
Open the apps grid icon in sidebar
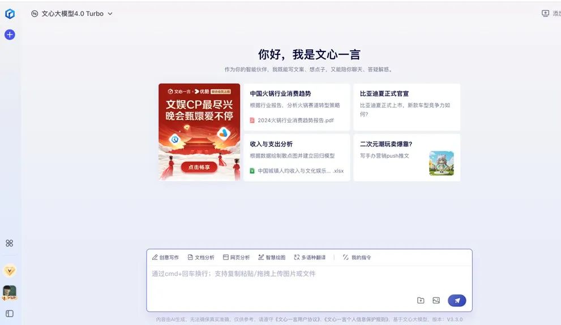[x=10, y=243]
